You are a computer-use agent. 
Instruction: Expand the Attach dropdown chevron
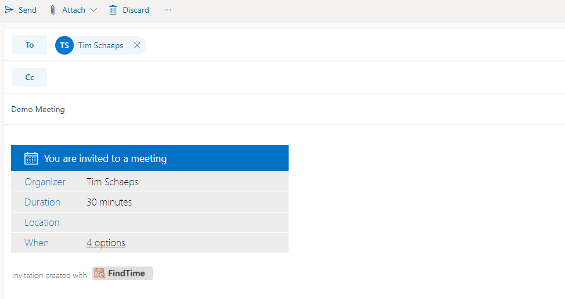93,10
